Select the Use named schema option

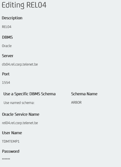point(19,103)
